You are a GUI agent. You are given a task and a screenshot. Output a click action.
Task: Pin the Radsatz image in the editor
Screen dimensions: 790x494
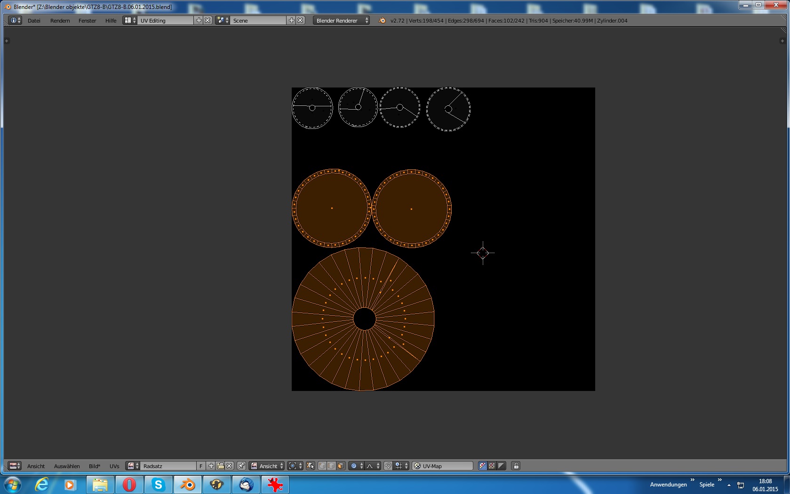[241, 466]
